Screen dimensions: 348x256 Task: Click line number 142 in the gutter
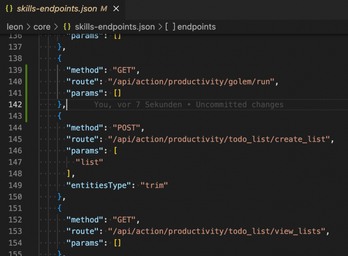click(x=15, y=104)
